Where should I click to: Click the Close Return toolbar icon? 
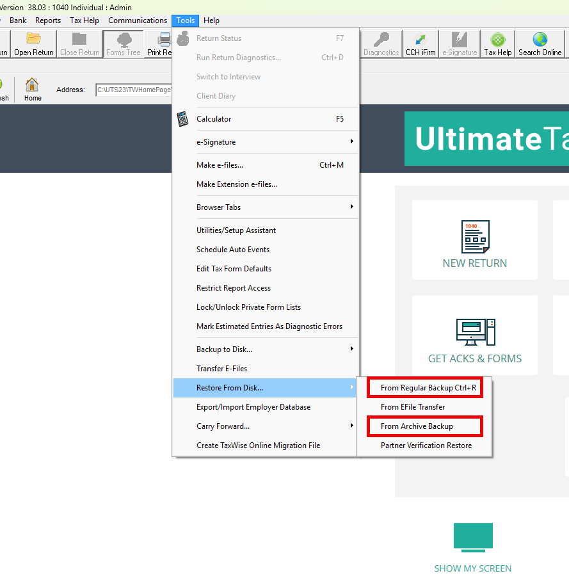[x=79, y=38]
